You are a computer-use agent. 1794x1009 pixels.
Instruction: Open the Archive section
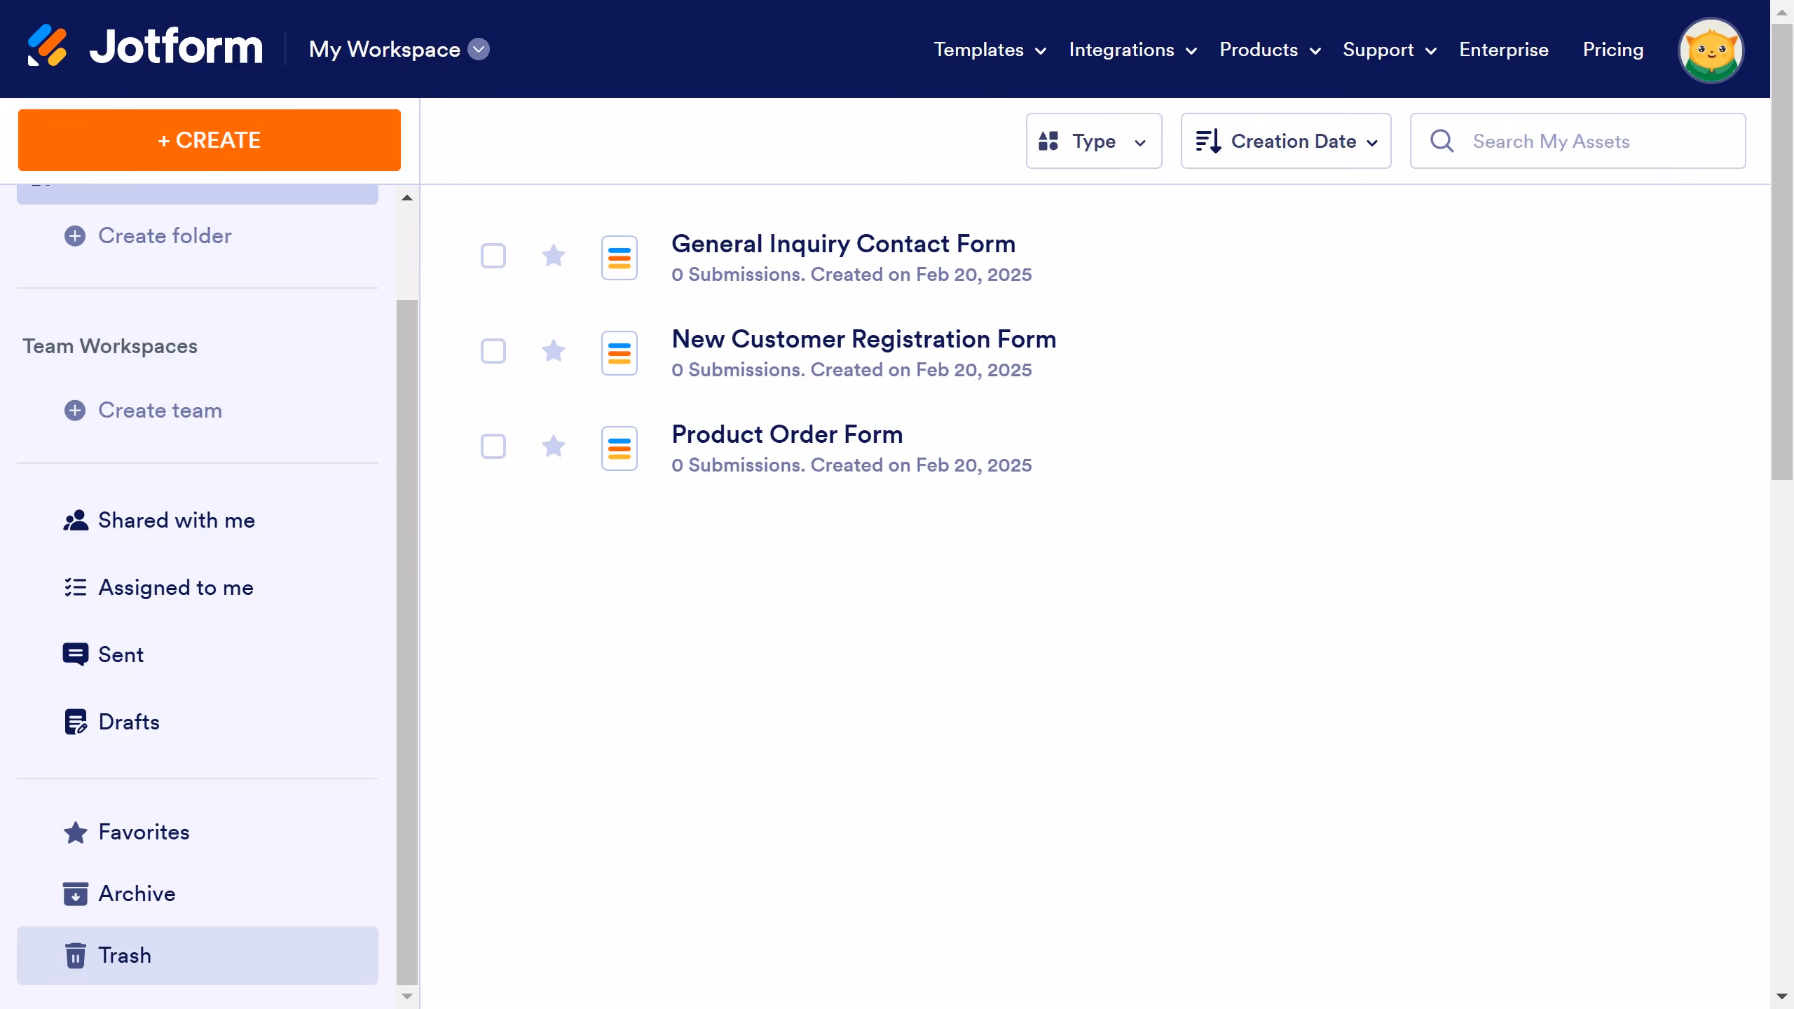pyautogui.click(x=198, y=894)
